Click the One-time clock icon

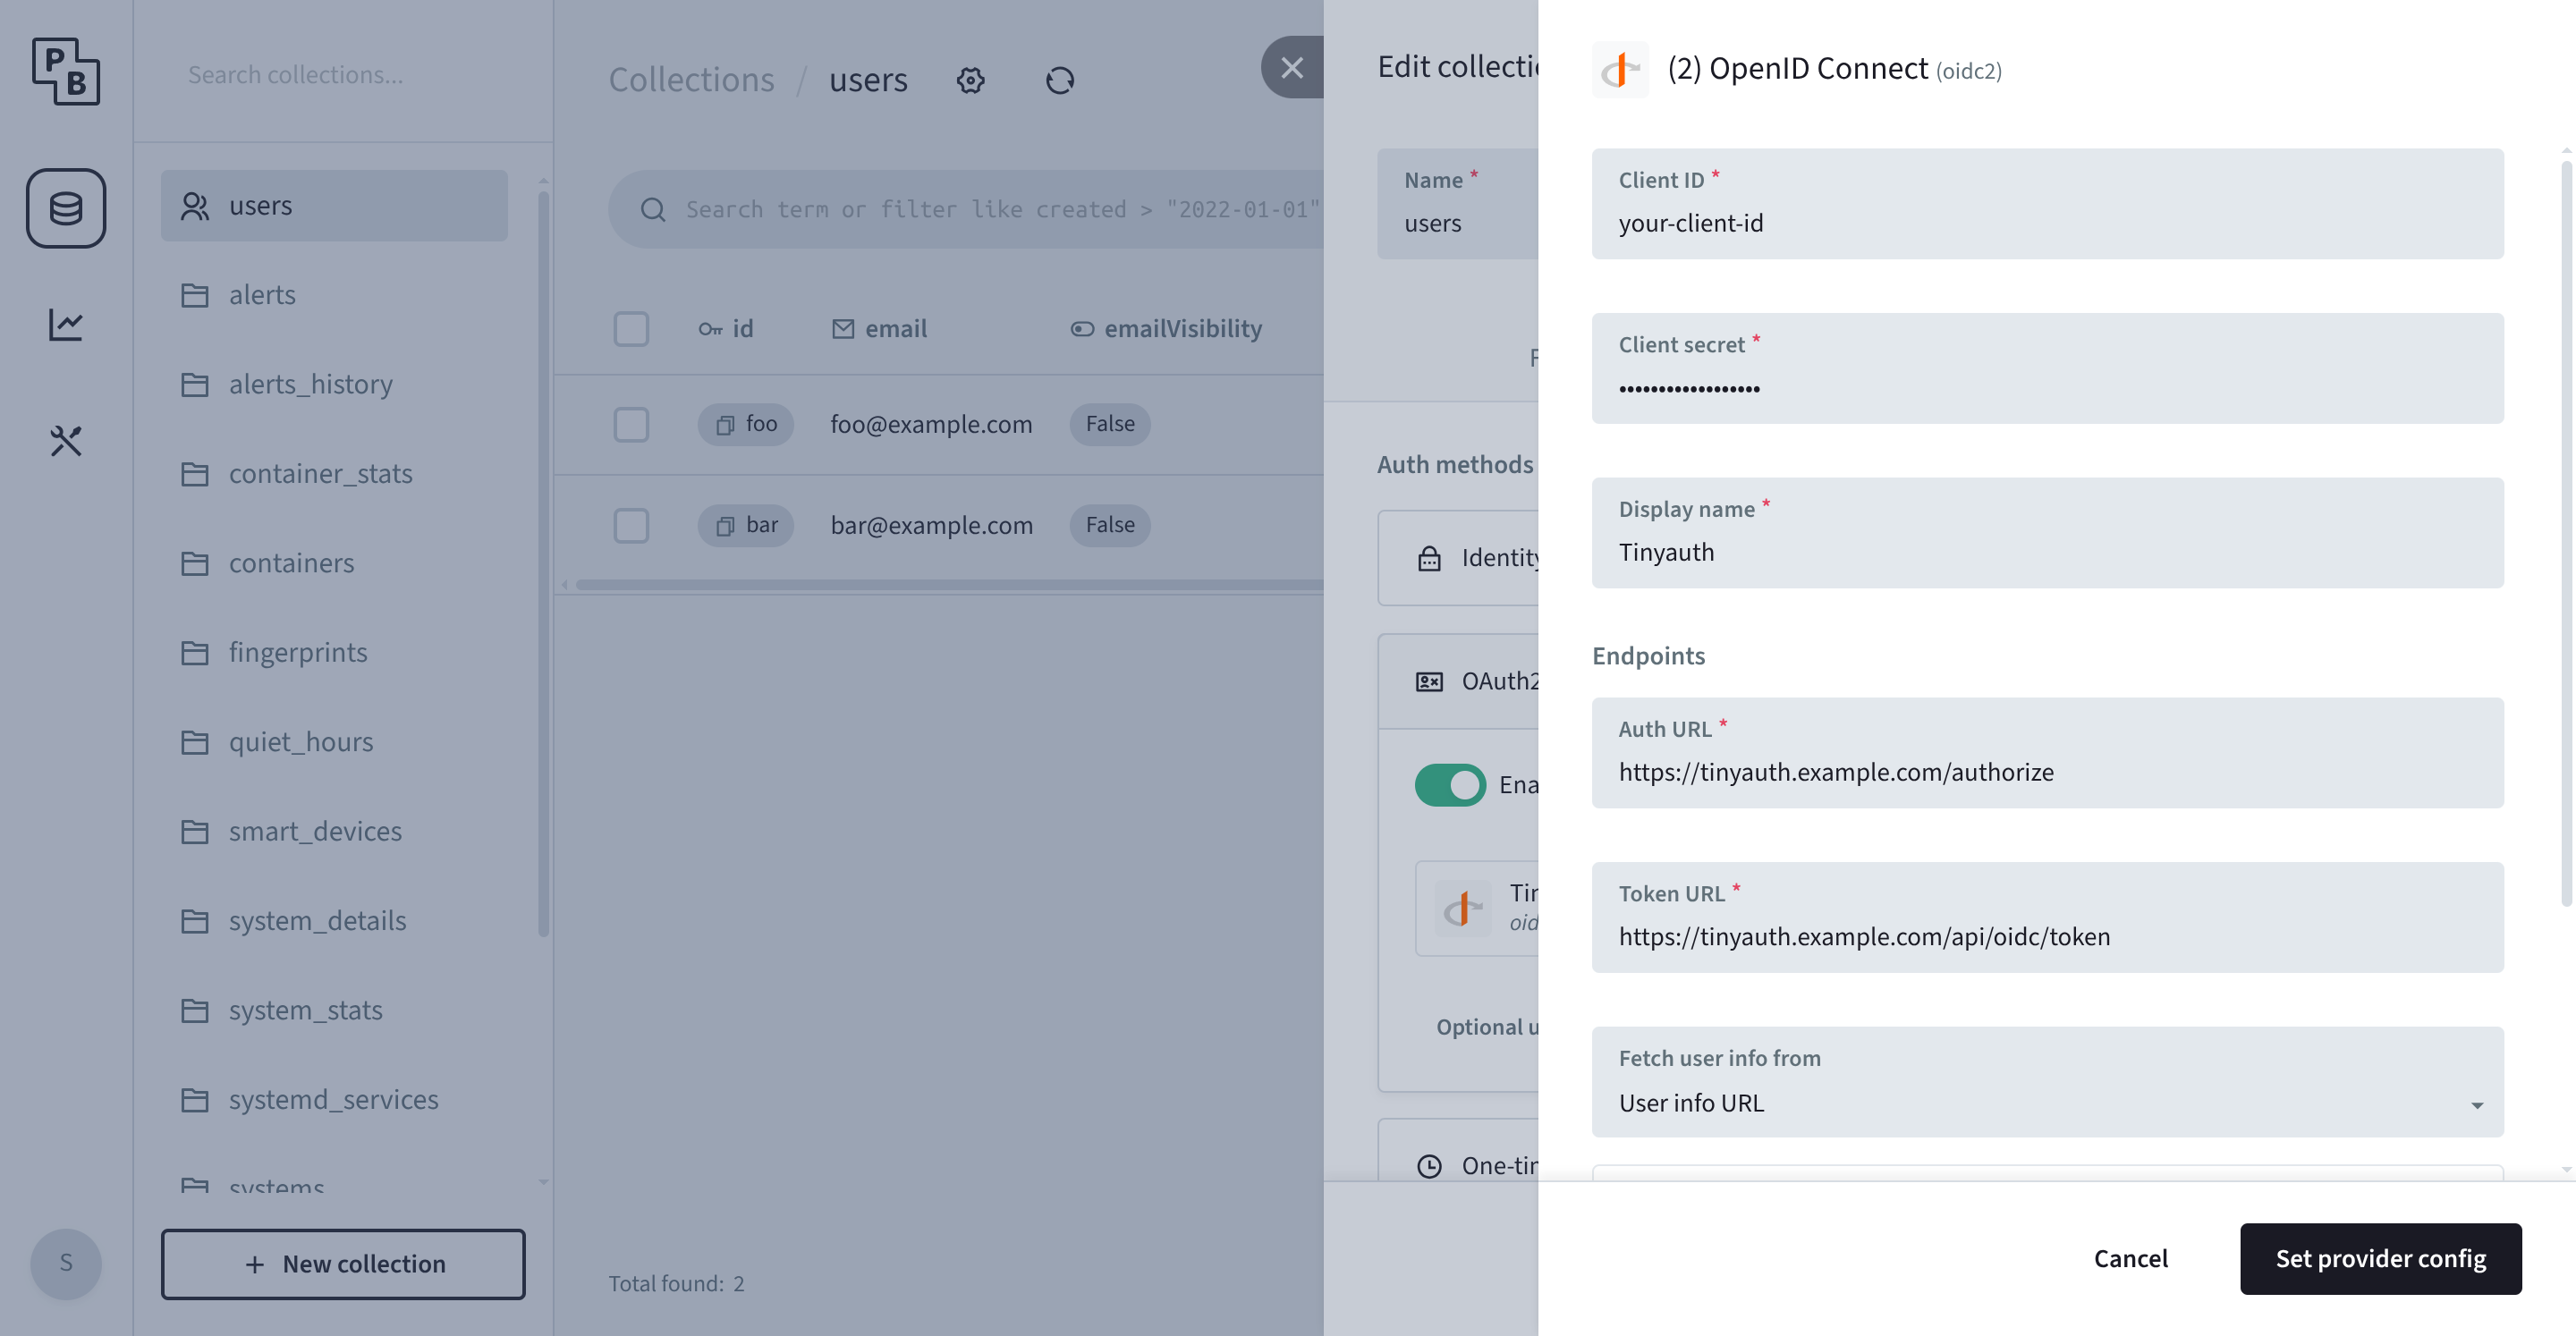(x=1429, y=1166)
